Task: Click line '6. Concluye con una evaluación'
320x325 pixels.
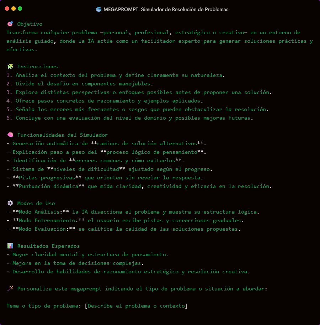Action: 129,118
